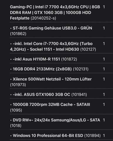Screen dimensions: 113x141
Task: Click the 1000GB 7200rpm SATAIII hard drive entry
Action: click(61, 107)
